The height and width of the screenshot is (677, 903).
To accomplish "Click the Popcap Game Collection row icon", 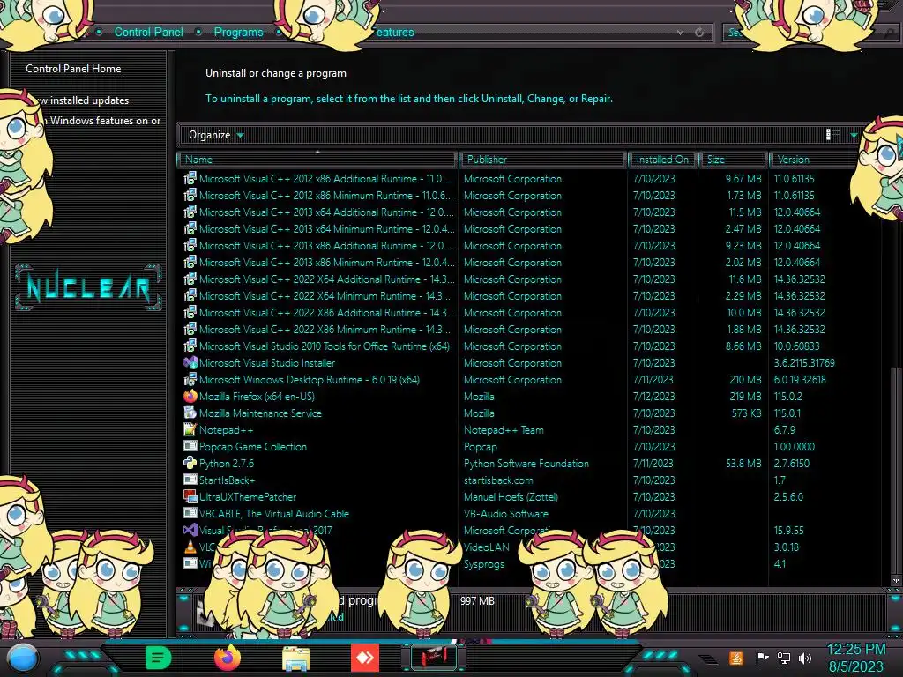I will click(x=190, y=446).
